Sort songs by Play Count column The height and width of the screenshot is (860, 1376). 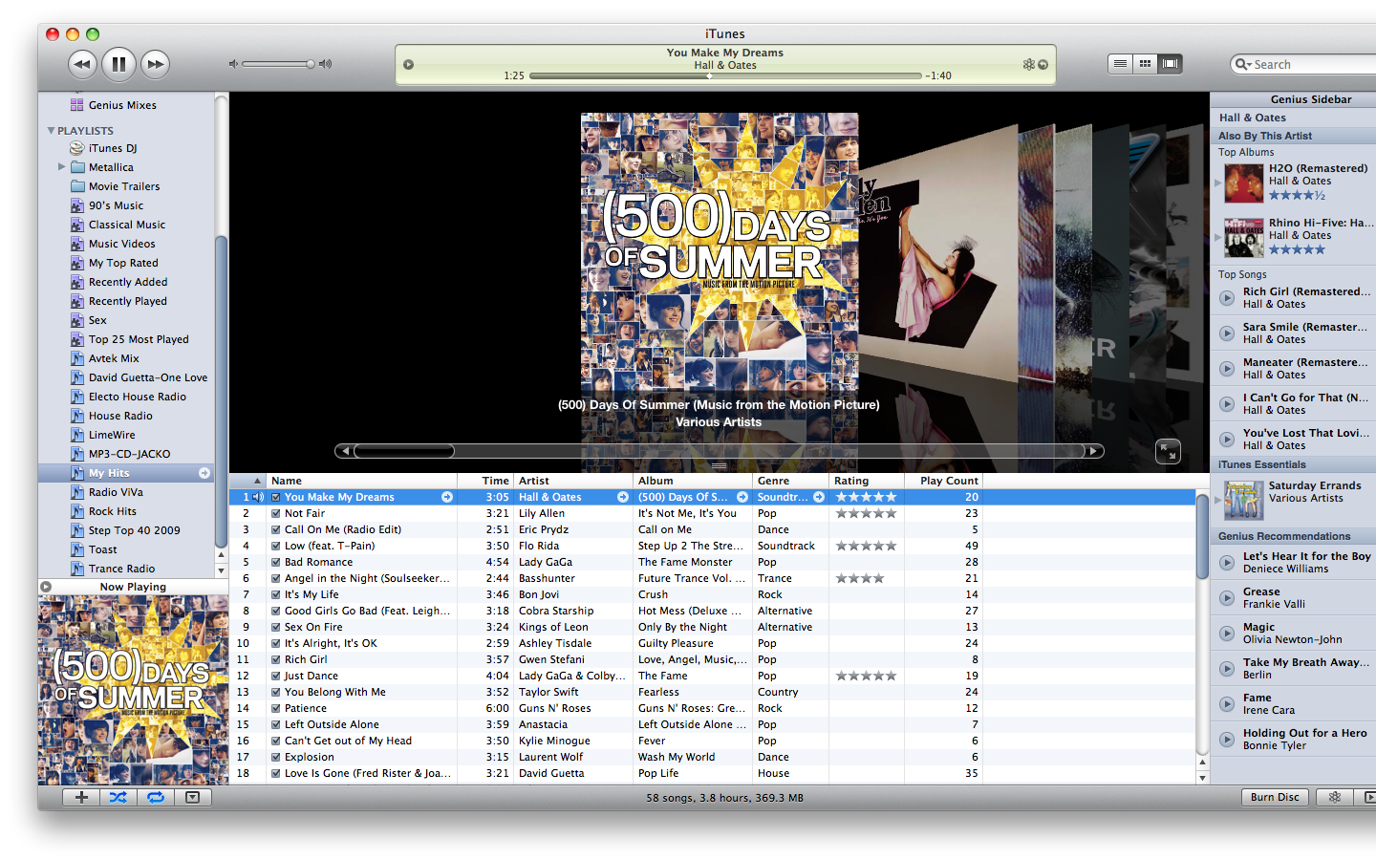[944, 481]
